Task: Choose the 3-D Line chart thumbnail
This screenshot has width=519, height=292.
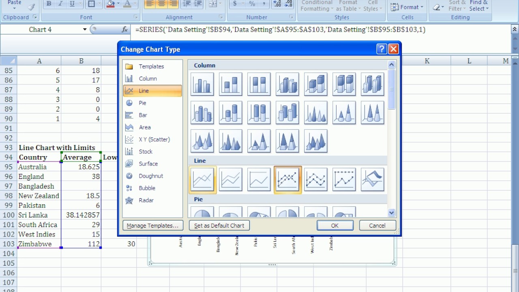Action: pos(373,180)
